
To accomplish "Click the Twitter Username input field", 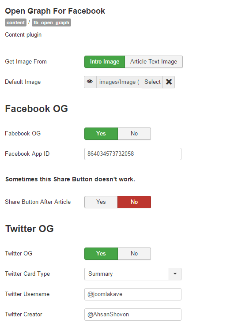I will pyautogui.click(x=133, y=294).
